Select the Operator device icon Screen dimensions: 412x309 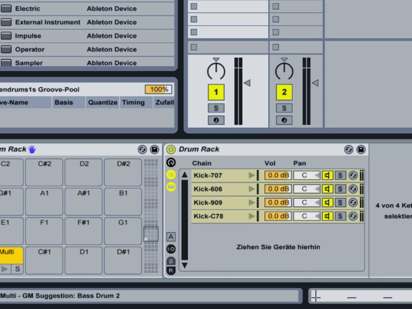6,49
